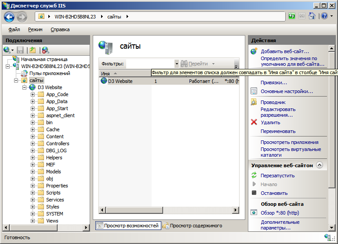Collapse the сайты tree node
The image size is (338, 244).
16,80
